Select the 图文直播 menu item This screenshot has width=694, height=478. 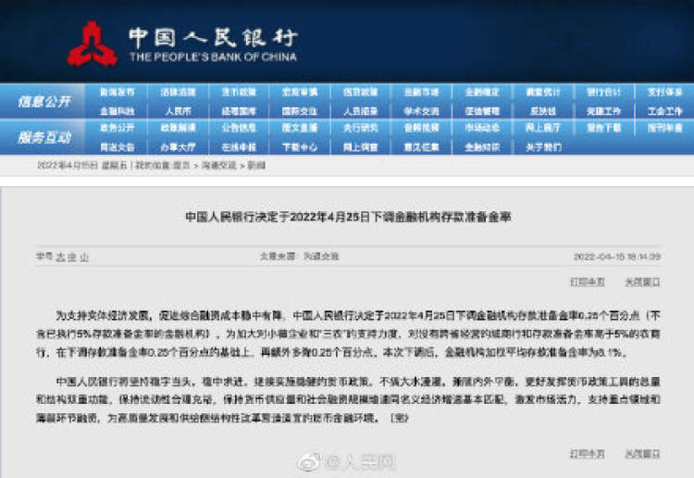[x=300, y=128]
